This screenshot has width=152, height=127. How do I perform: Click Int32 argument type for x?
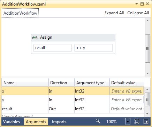point(92,91)
